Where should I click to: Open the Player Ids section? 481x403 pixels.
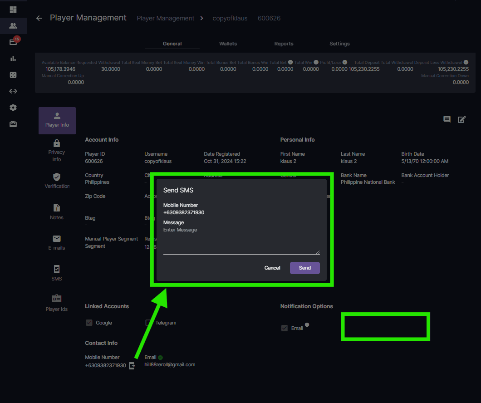(57, 303)
